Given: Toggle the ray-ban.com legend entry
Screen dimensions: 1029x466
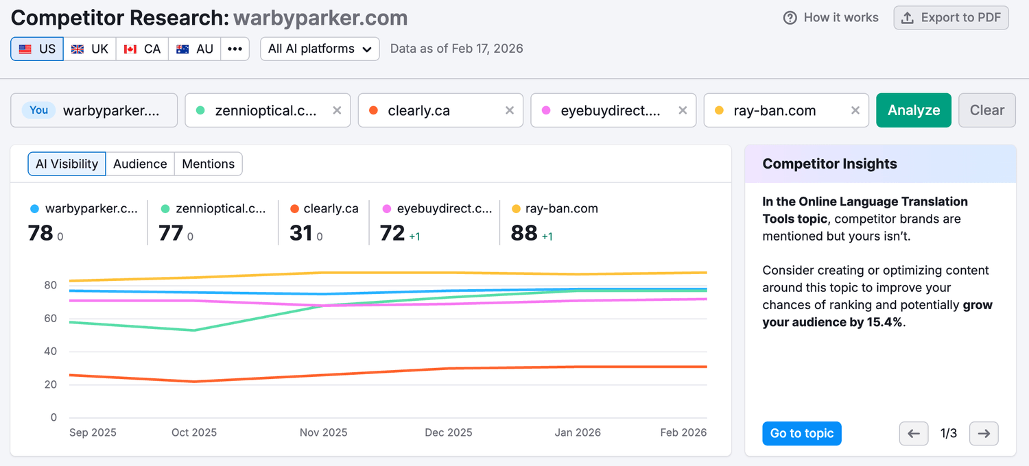Looking at the screenshot, I should click(554, 208).
